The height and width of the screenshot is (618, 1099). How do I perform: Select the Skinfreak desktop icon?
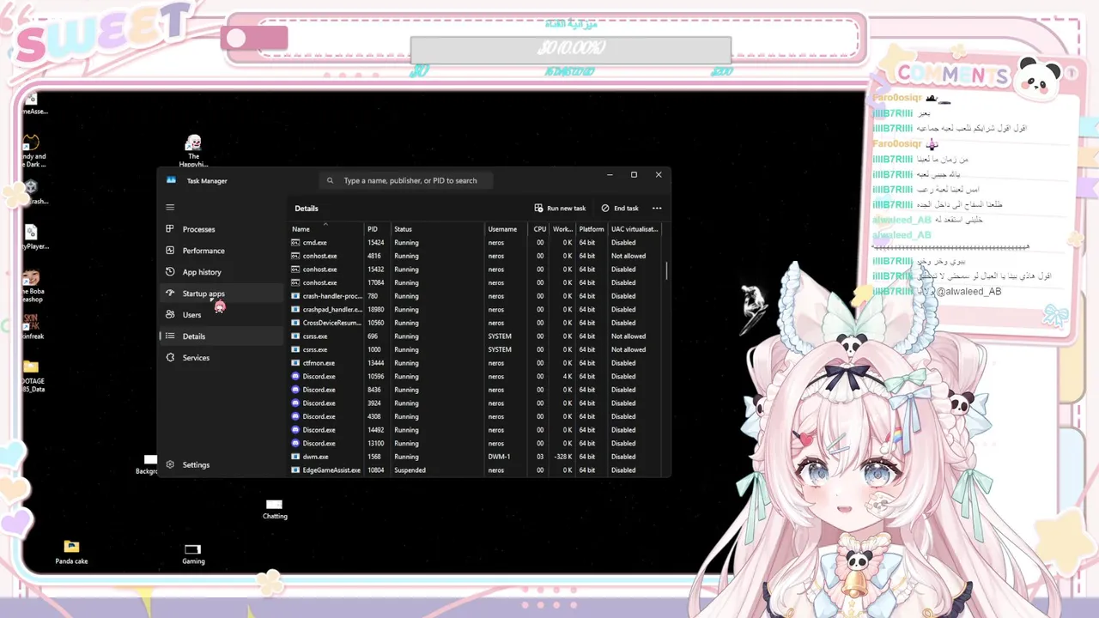tap(32, 326)
